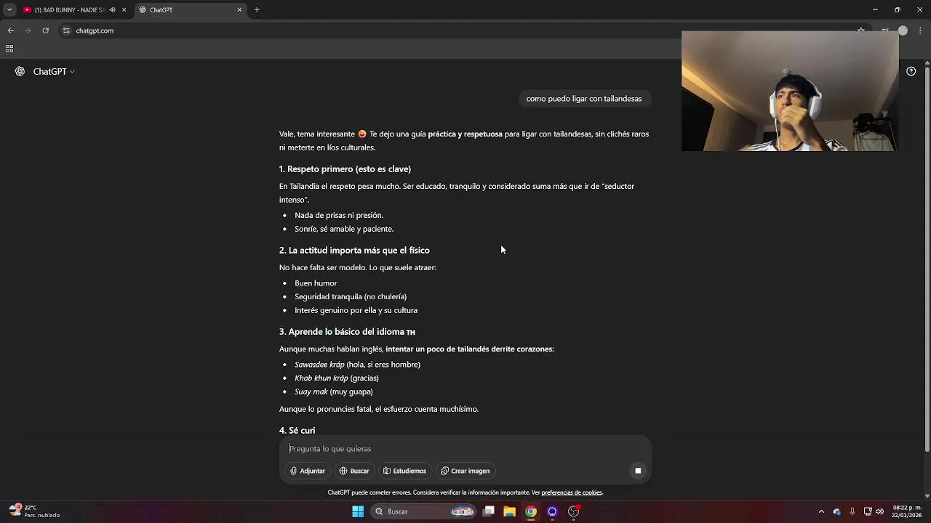Bookmark this page with the star
Viewport: 931px width, 523px height.
pos(861,31)
